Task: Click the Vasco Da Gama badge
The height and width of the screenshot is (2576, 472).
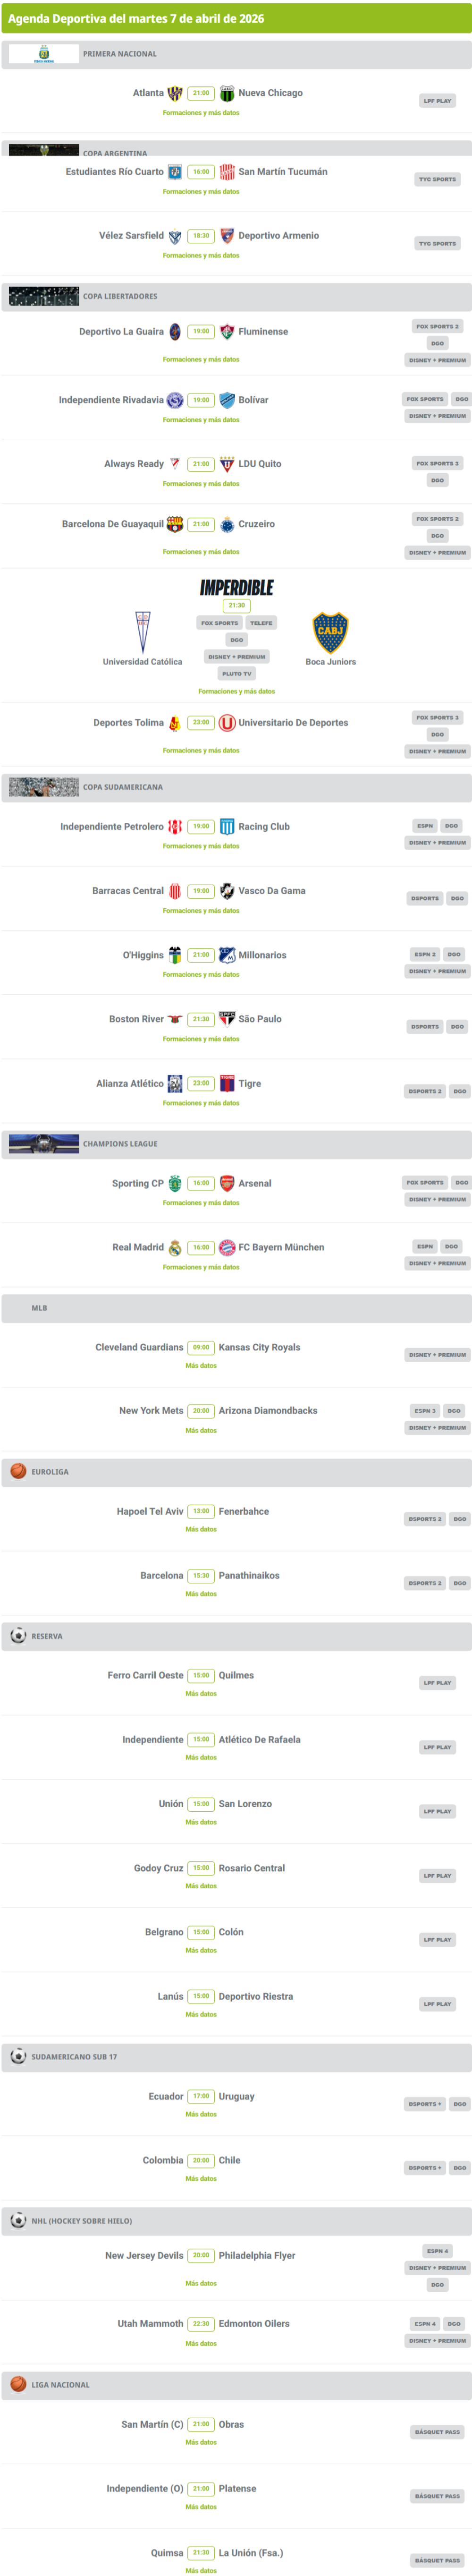Action: (227, 891)
